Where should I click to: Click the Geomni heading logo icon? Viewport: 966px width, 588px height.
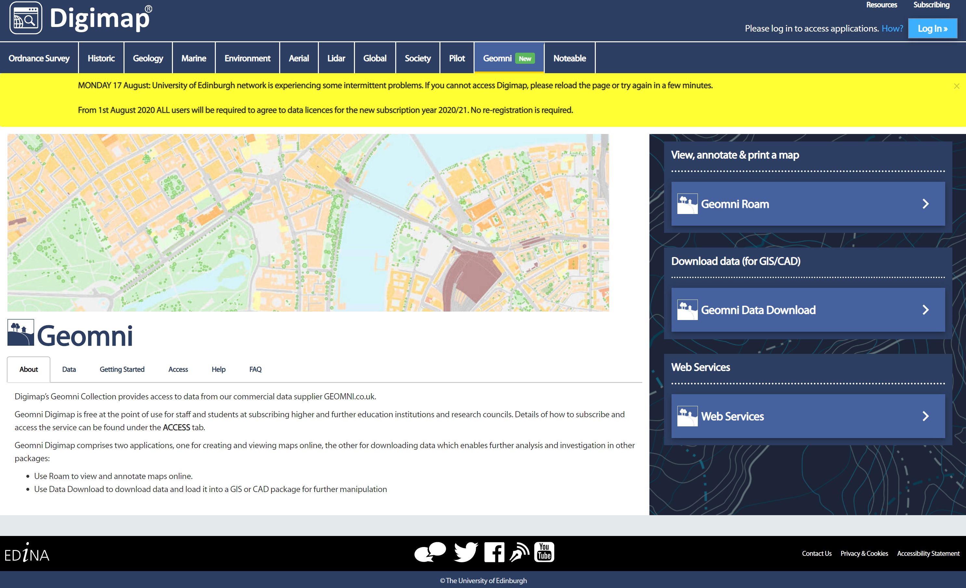(21, 333)
